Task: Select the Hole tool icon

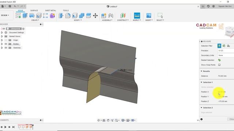Action: click(x=39, y=16)
